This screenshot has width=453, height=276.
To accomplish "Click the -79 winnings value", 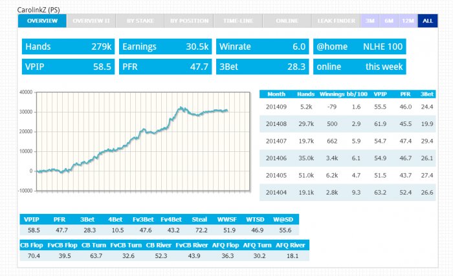I will pyautogui.click(x=332, y=107).
